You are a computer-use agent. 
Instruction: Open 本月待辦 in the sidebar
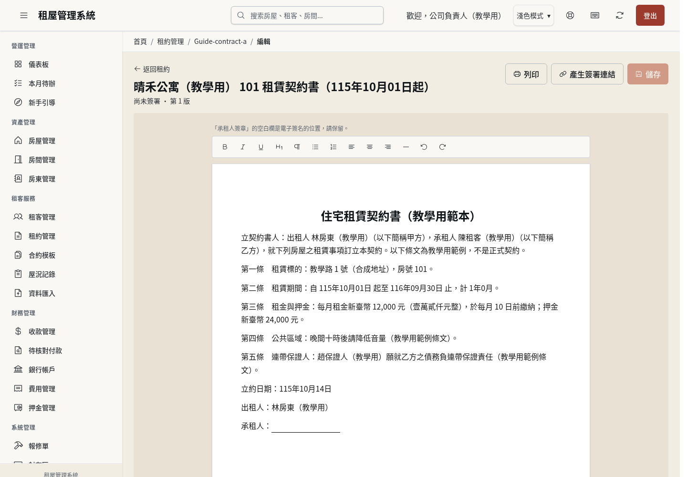[x=61, y=83]
